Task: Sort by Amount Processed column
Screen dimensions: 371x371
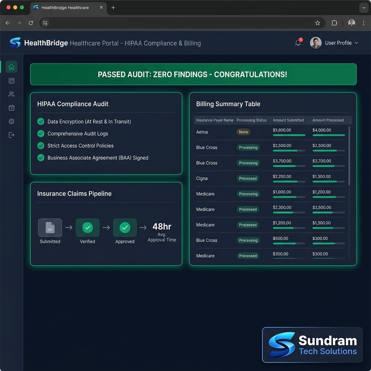Action: (x=328, y=120)
